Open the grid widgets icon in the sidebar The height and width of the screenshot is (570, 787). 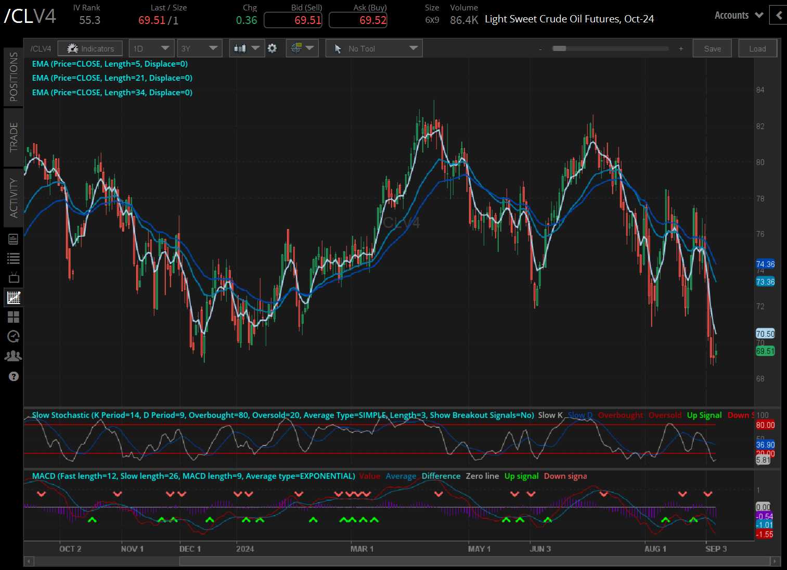[14, 316]
